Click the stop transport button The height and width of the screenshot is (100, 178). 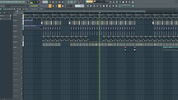tap(38, 2)
